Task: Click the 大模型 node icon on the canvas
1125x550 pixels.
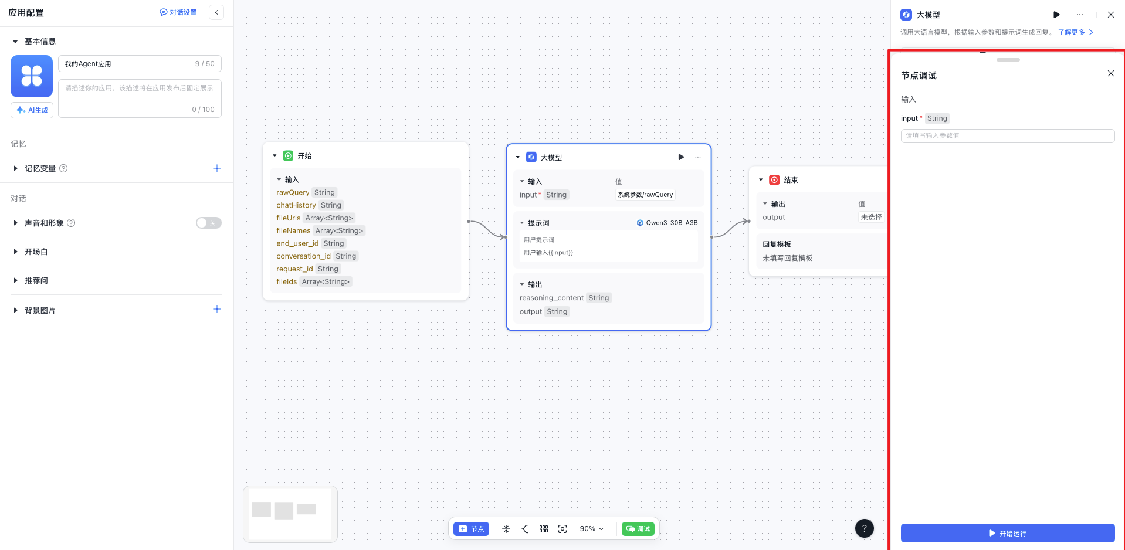Action: (531, 157)
